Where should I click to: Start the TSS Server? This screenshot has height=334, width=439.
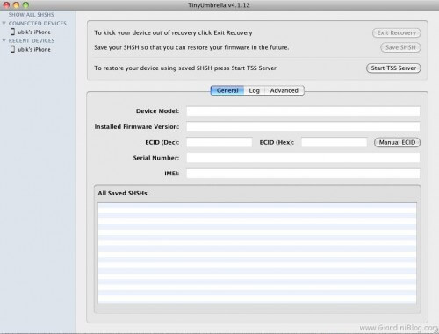[393, 68]
